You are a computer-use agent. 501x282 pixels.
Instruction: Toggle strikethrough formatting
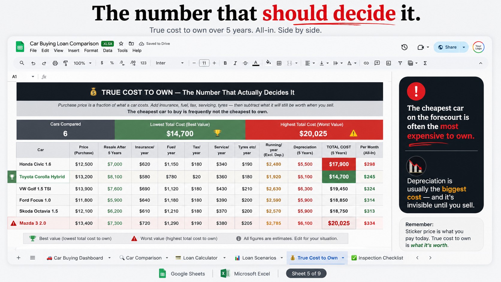tap(245, 63)
